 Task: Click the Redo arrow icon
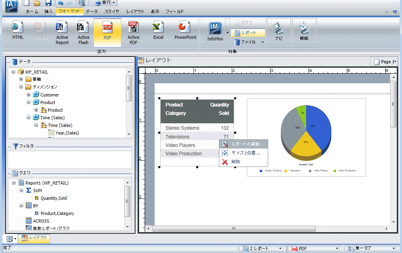point(70,3)
